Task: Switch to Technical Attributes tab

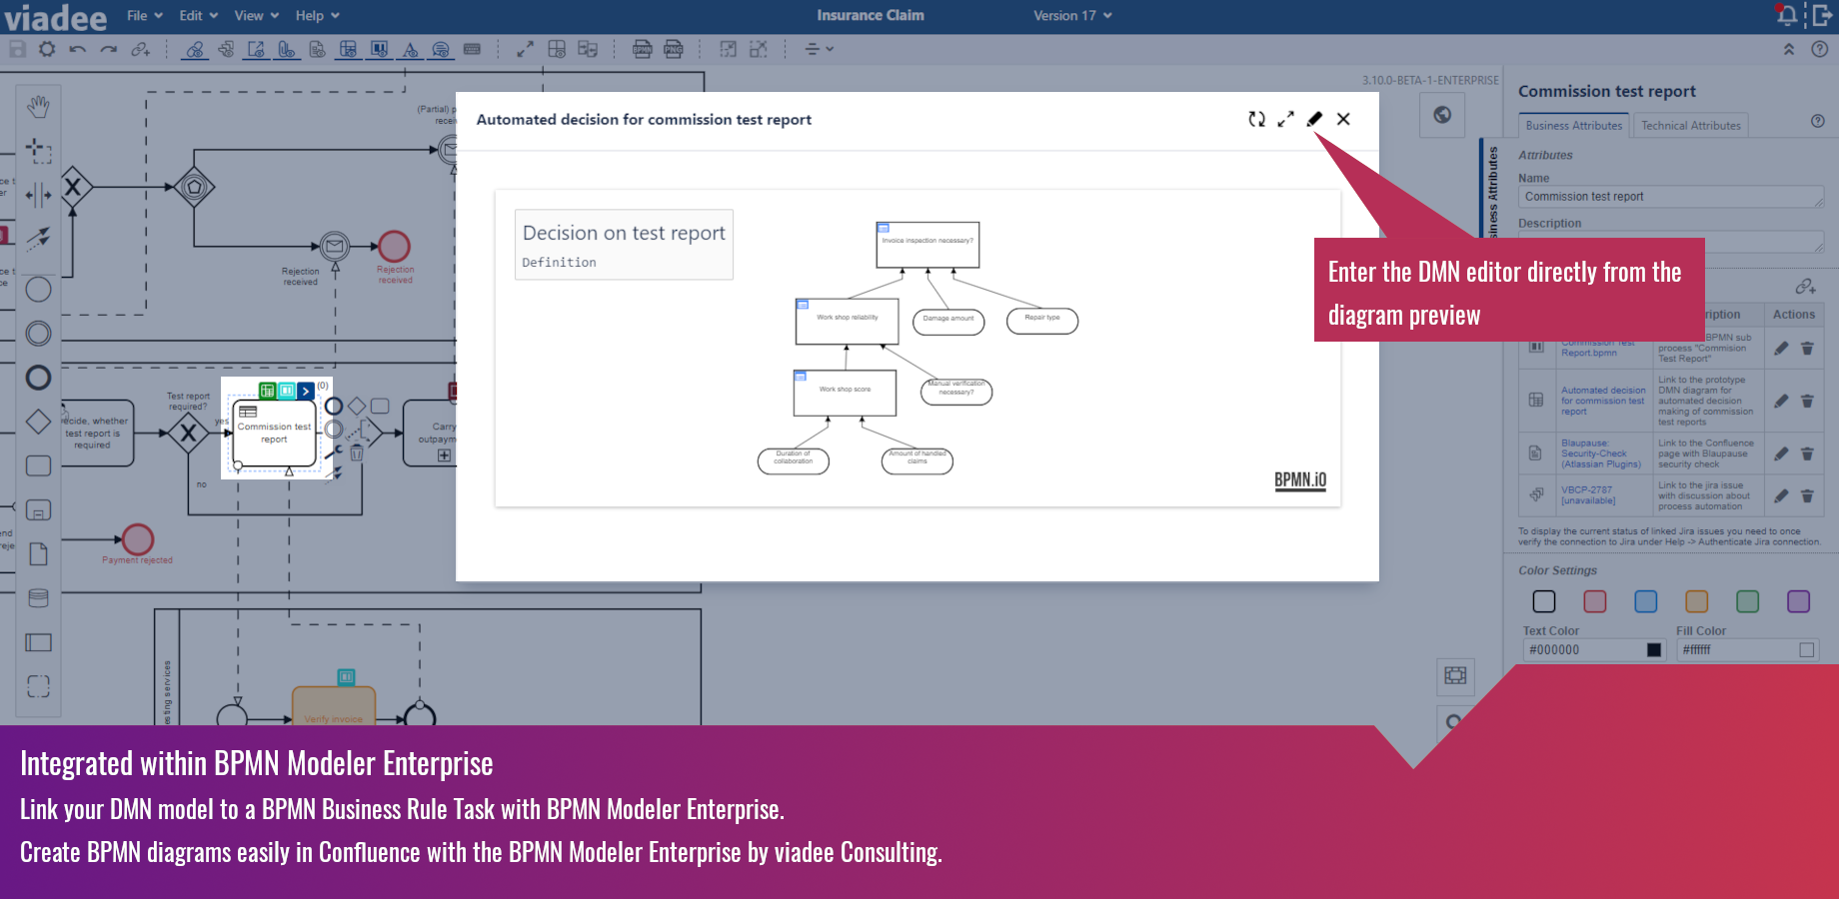Action: pos(1691,126)
